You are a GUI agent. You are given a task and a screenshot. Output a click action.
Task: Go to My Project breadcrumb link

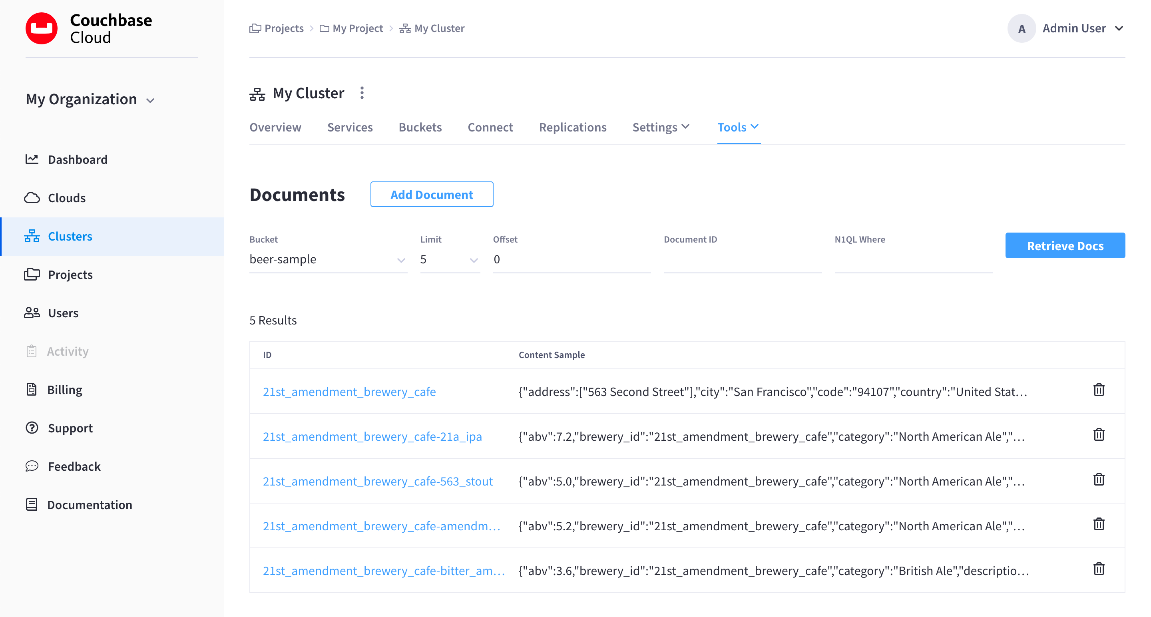pos(357,29)
